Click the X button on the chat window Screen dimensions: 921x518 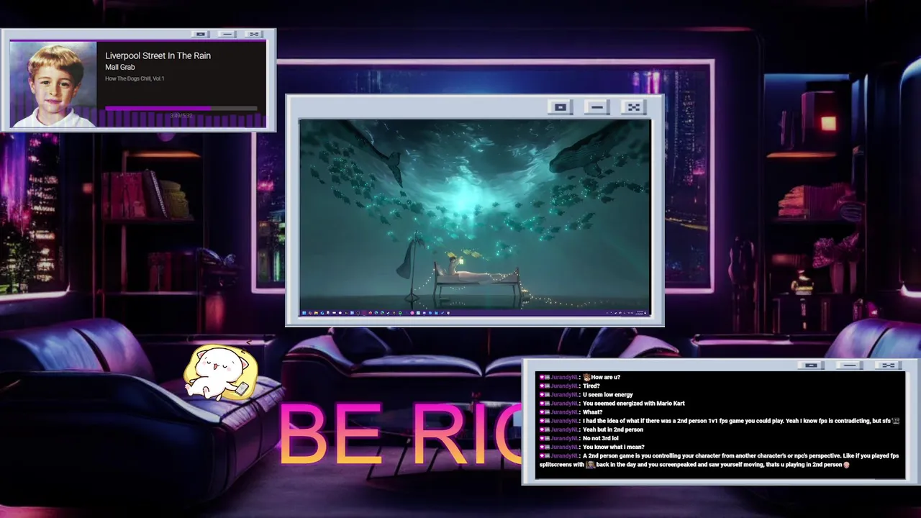[x=889, y=365]
